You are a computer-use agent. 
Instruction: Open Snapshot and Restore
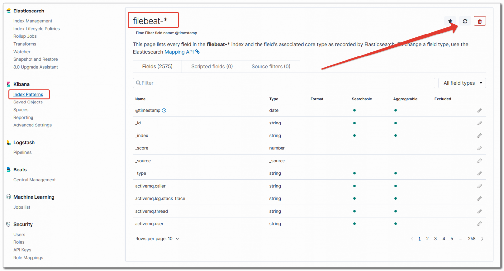click(x=35, y=59)
